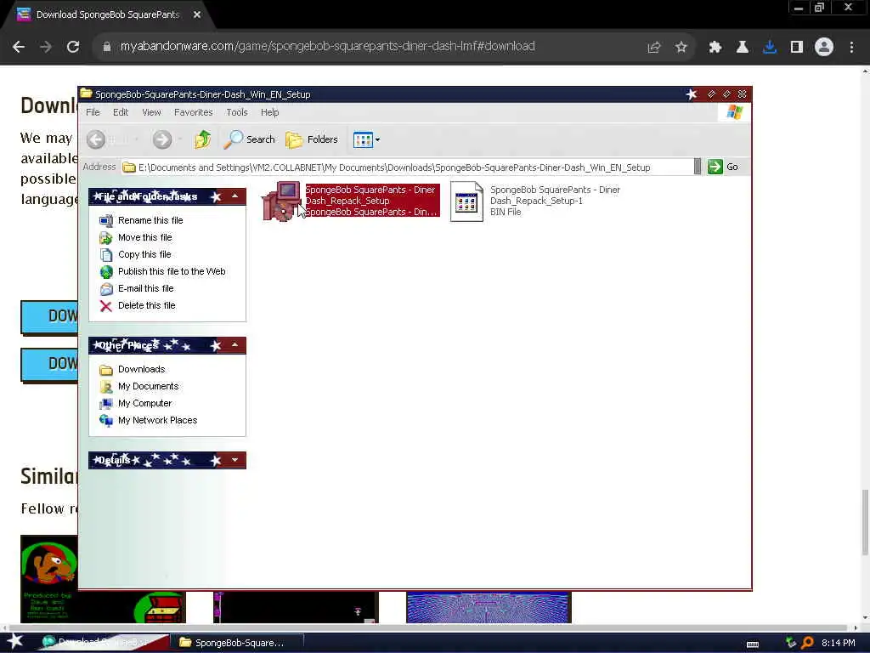Open the Help menu
The height and width of the screenshot is (653, 870).
pos(269,112)
